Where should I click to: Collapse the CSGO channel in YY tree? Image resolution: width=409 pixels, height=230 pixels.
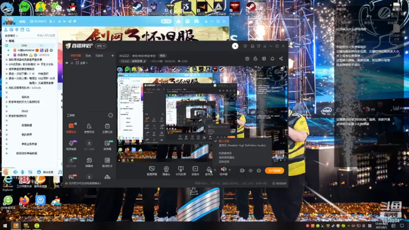pos(7,45)
